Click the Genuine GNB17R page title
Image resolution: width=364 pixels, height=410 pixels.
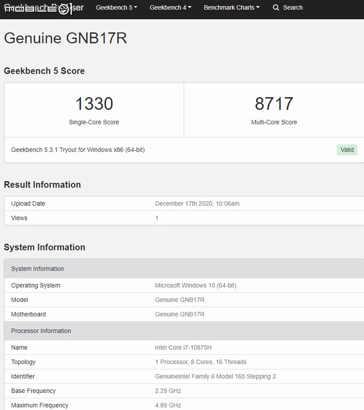click(x=65, y=38)
